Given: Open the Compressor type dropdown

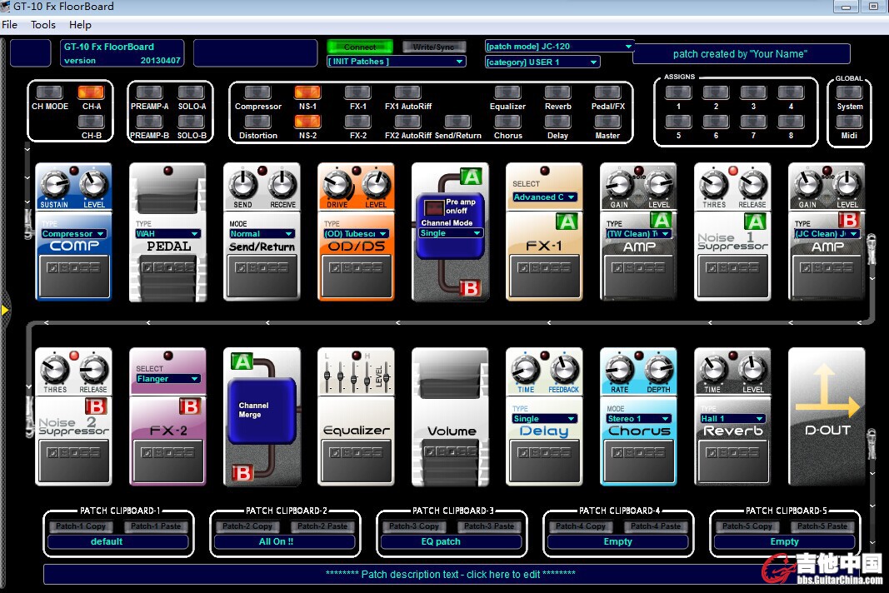Looking at the screenshot, I should pos(73,233).
